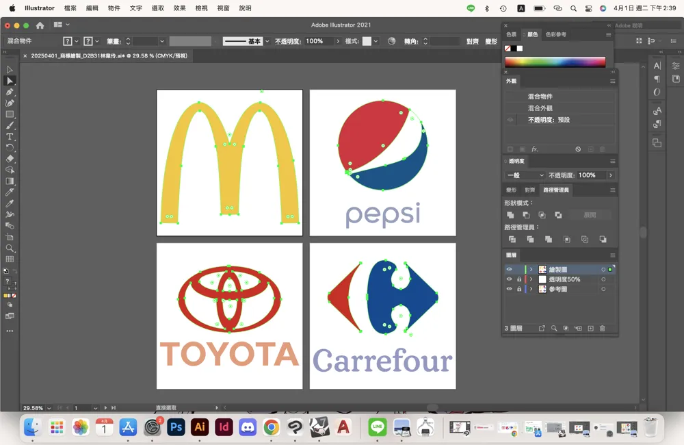Image resolution: width=684 pixels, height=445 pixels.
Task: Select the Type tool
Action: [10, 137]
